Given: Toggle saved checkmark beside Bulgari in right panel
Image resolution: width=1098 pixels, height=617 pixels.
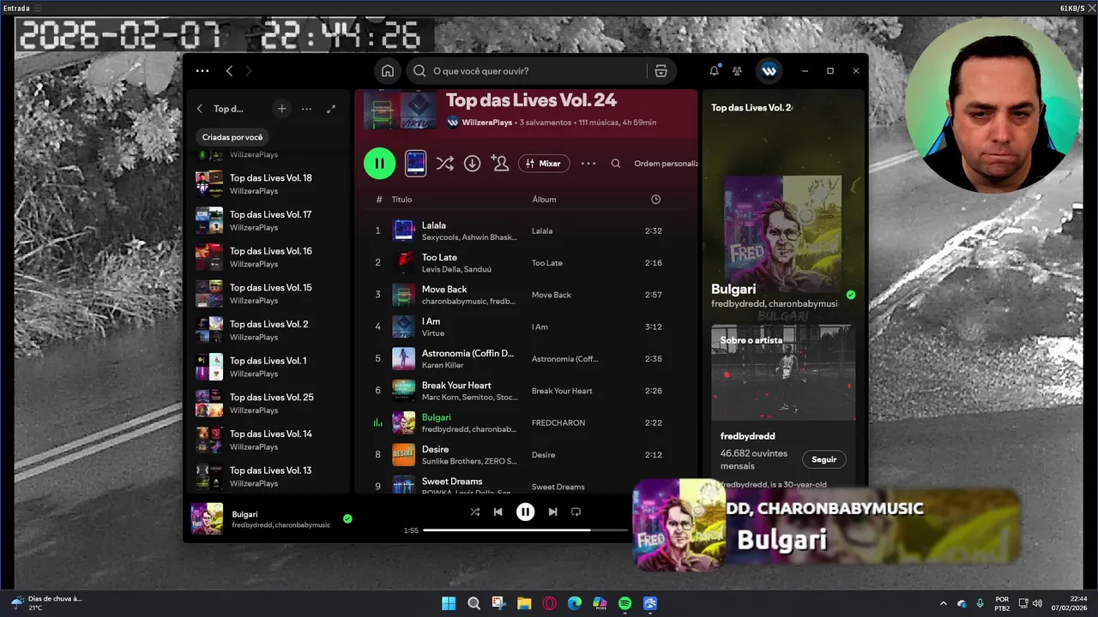Looking at the screenshot, I should 850,294.
